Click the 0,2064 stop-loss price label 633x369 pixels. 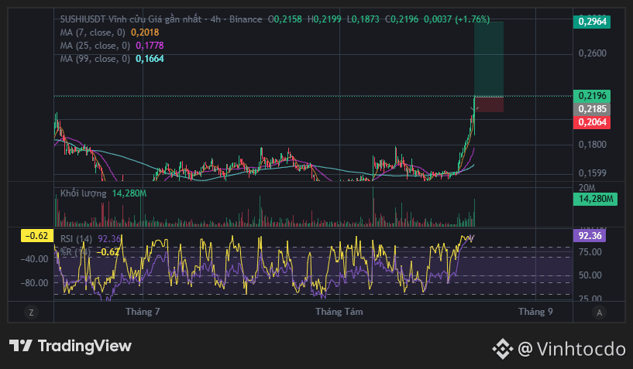click(x=592, y=122)
